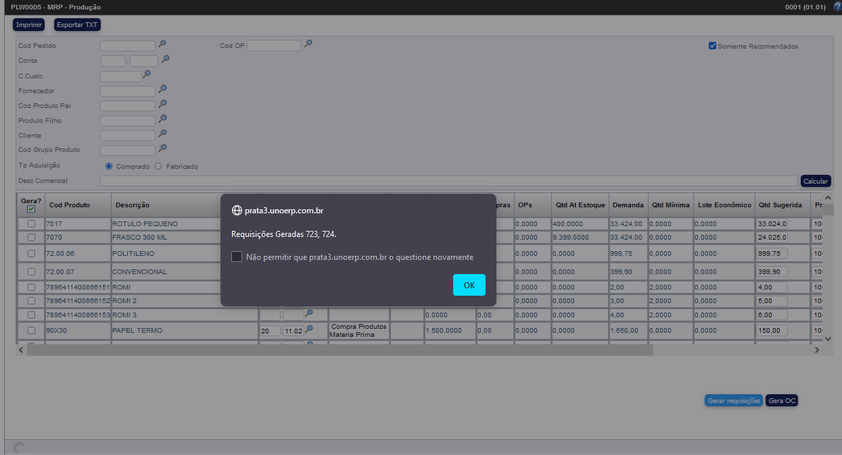
Task: Uncheck the Somente Recomendados checkbox
Action: pyautogui.click(x=712, y=46)
